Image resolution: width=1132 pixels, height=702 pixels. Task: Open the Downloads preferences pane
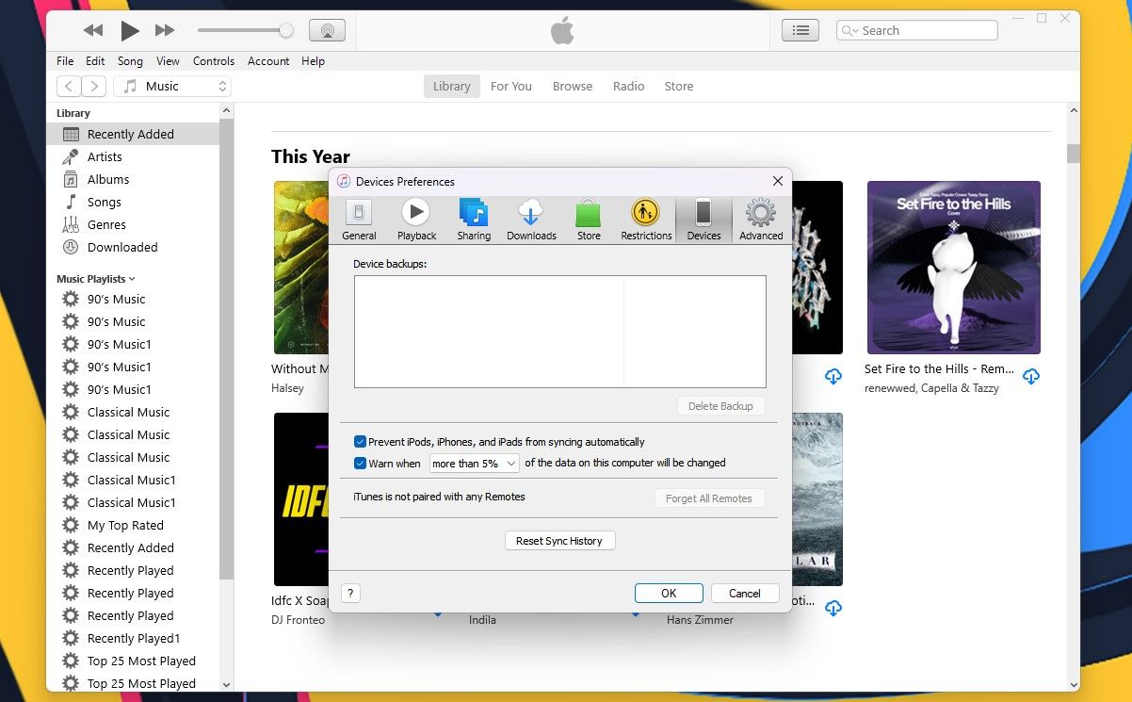pyautogui.click(x=530, y=220)
